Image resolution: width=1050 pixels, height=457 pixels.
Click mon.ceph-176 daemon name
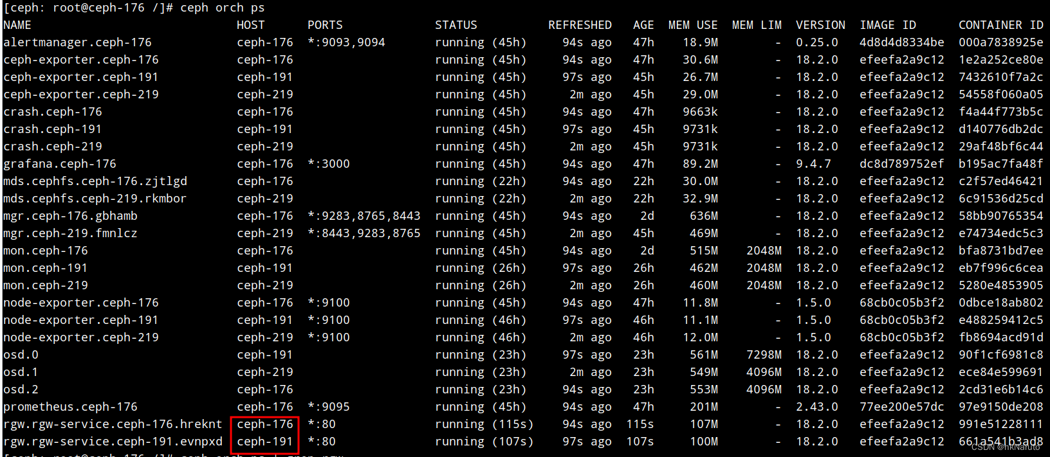click(46, 251)
